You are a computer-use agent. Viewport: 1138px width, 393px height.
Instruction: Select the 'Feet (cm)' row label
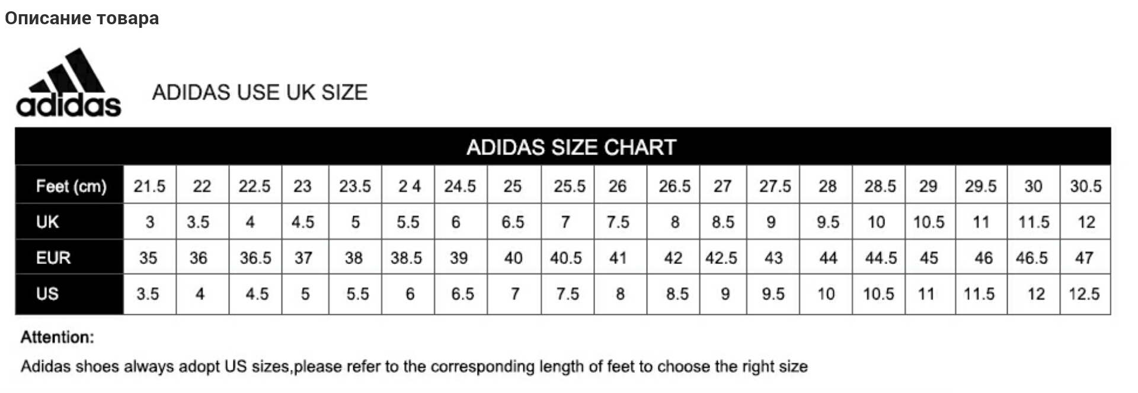point(71,186)
